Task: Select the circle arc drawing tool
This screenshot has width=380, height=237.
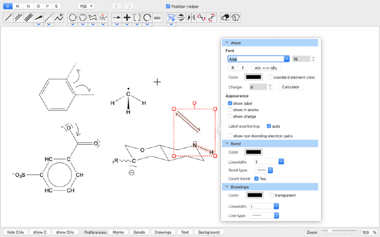Action: pos(147,18)
